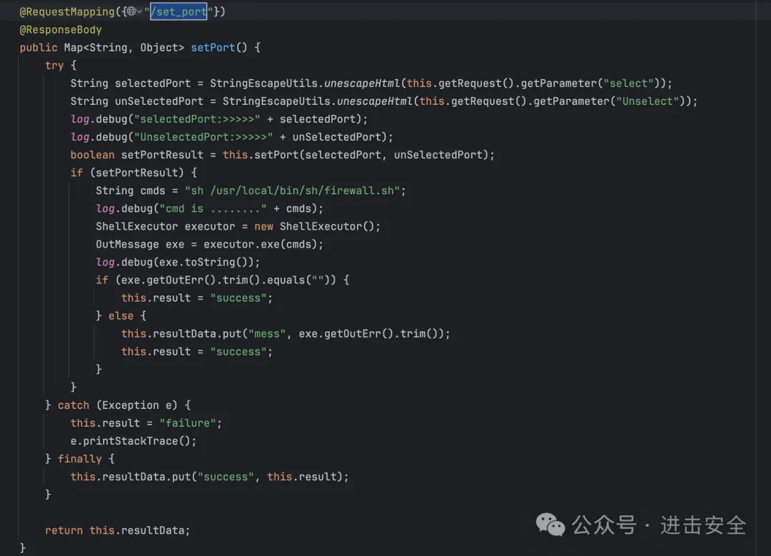Image resolution: width=771 pixels, height=556 pixels.
Task: Click the "mess" key string
Action: [270, 333]
